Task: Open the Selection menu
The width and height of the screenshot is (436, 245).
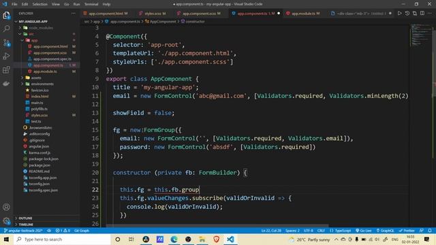Action: [x=40, y=4]
